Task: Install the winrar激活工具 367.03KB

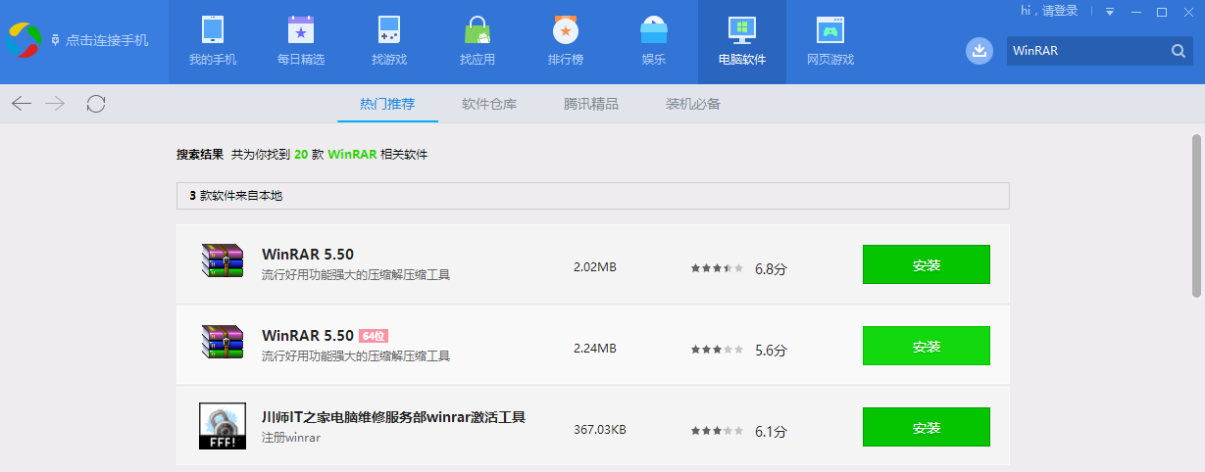Action: click(x=927, y=427)
